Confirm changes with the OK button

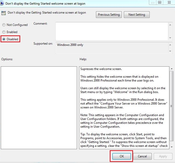[x=122, y=156]
